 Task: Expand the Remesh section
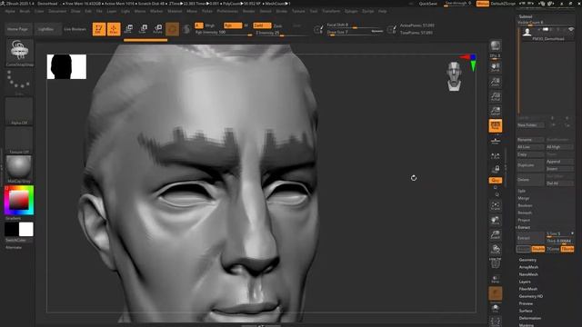tap(525, 213)
